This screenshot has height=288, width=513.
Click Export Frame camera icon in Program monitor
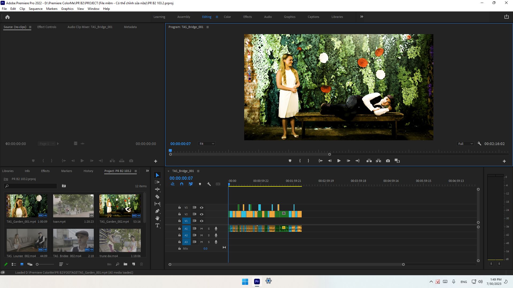[x=388, y=161]
